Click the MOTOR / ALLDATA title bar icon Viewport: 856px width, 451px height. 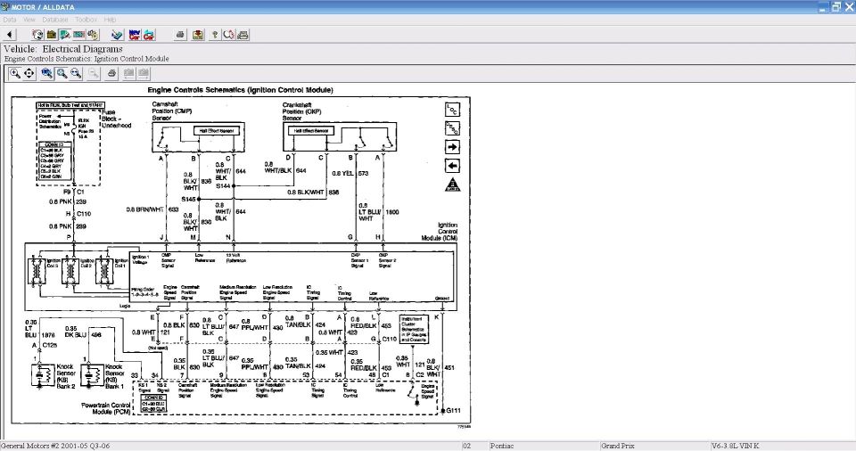[5, 6]
